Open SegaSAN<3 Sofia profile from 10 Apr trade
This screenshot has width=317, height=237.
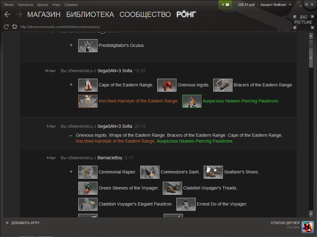(x=115, y=71)
